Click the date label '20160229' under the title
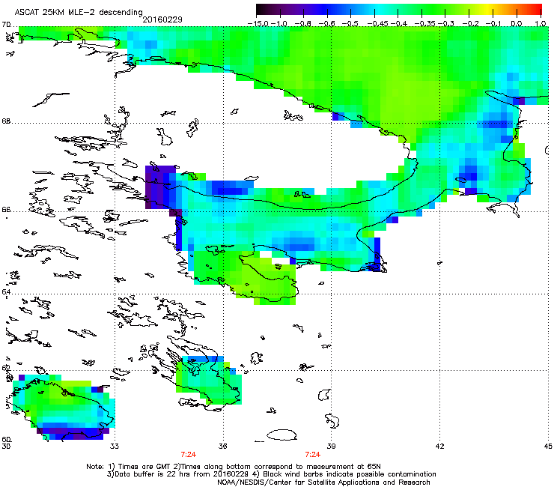Screen dimensions: 554x487 pyautogui.click(x=162, y=19)
